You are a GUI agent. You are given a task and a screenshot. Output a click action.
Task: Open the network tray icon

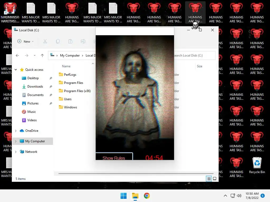(x=233, y=196)
